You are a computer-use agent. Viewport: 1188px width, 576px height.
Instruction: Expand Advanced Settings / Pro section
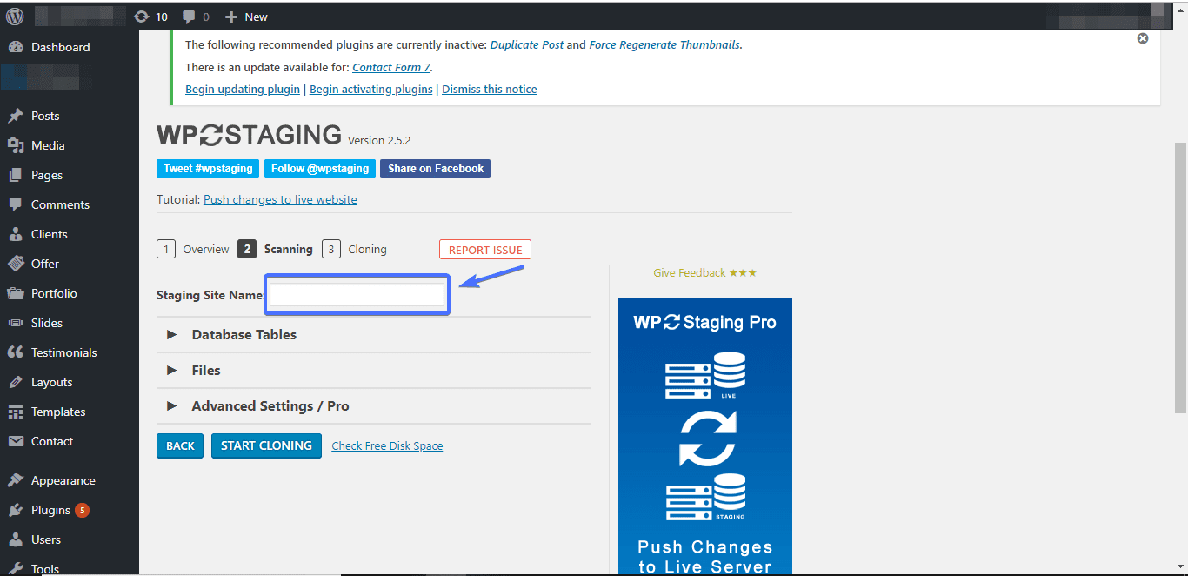(x=374, y=405)
